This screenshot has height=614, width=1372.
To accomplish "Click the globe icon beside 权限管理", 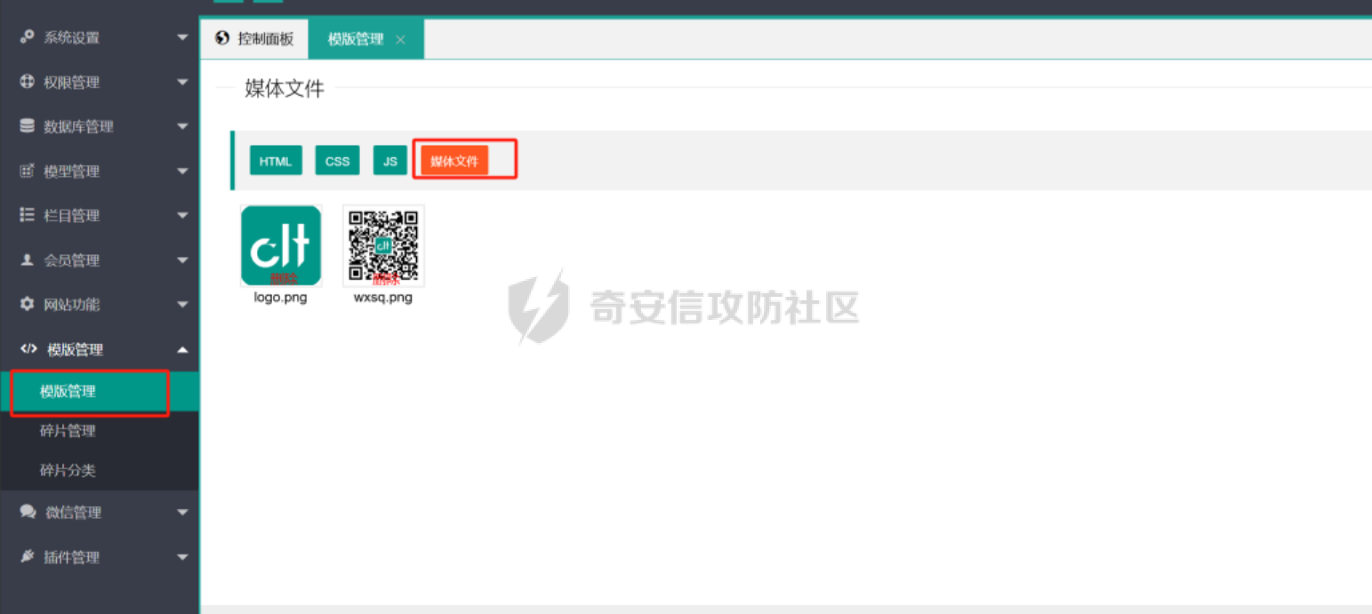I will [27, 82].
